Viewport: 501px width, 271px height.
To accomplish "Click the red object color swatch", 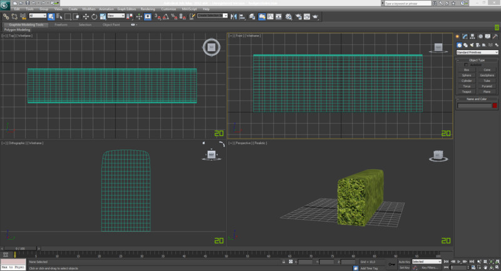I will [x=494, y=105].
